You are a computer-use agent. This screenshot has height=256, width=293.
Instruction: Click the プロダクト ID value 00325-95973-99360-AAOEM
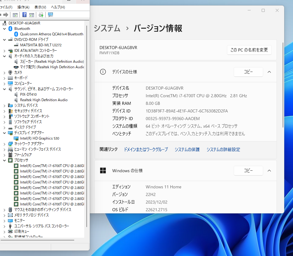pos(173,119)
